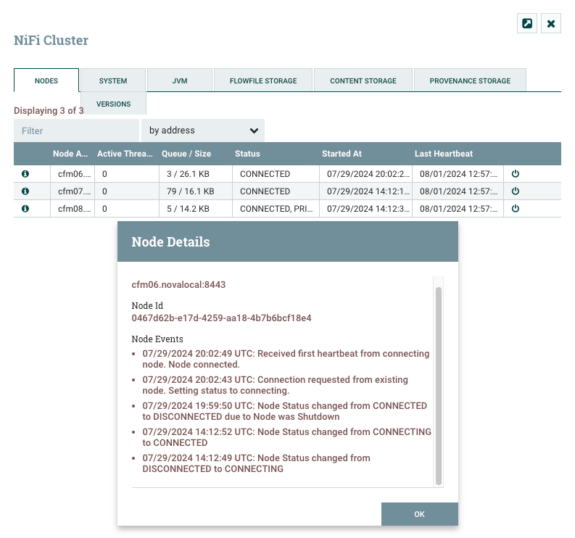Open node details for cfm07 row
The width and height of the screenshot is (575, 538).
[25, 191]
